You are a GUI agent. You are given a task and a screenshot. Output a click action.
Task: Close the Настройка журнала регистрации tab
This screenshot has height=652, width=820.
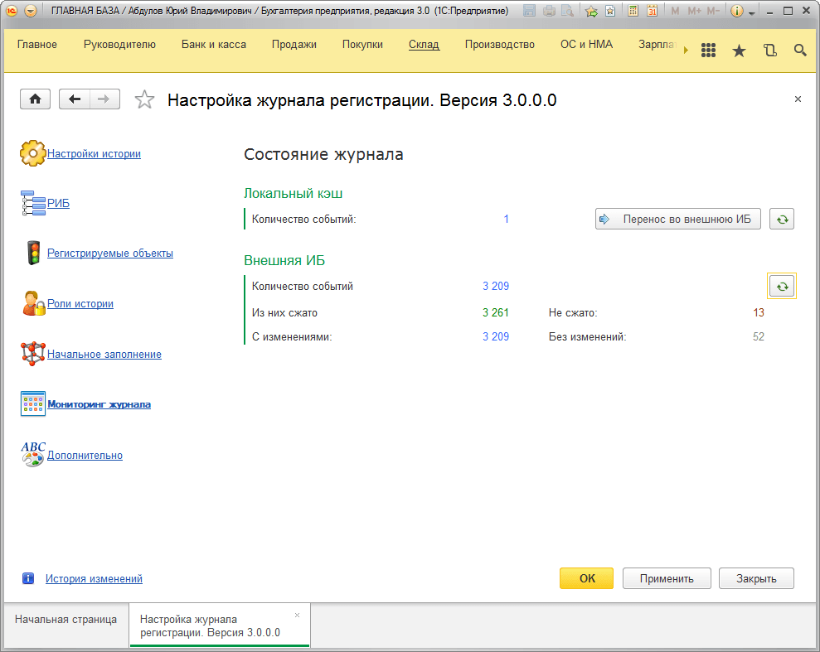pos(297,616)
